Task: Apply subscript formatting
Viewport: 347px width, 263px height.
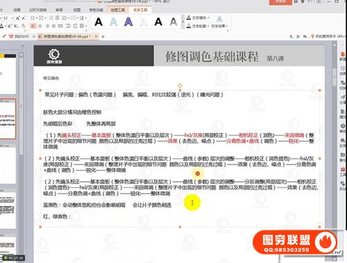Action: (x=16, y=26)
